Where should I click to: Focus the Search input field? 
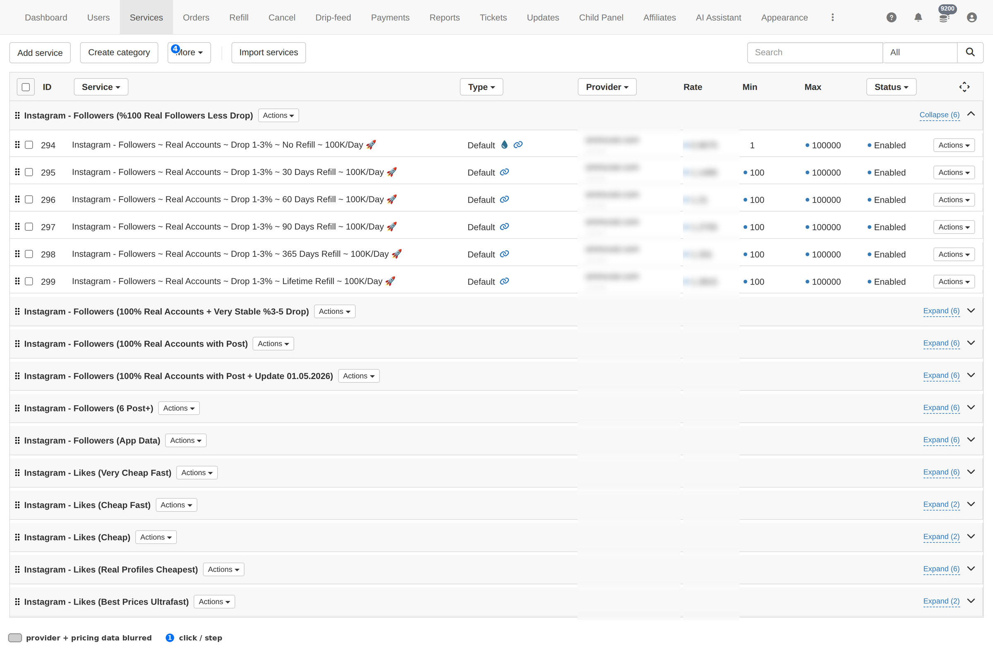click(x=815, y=52)
